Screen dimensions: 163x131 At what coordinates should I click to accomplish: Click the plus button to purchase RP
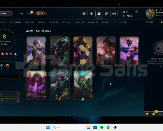tap(137, 12)
